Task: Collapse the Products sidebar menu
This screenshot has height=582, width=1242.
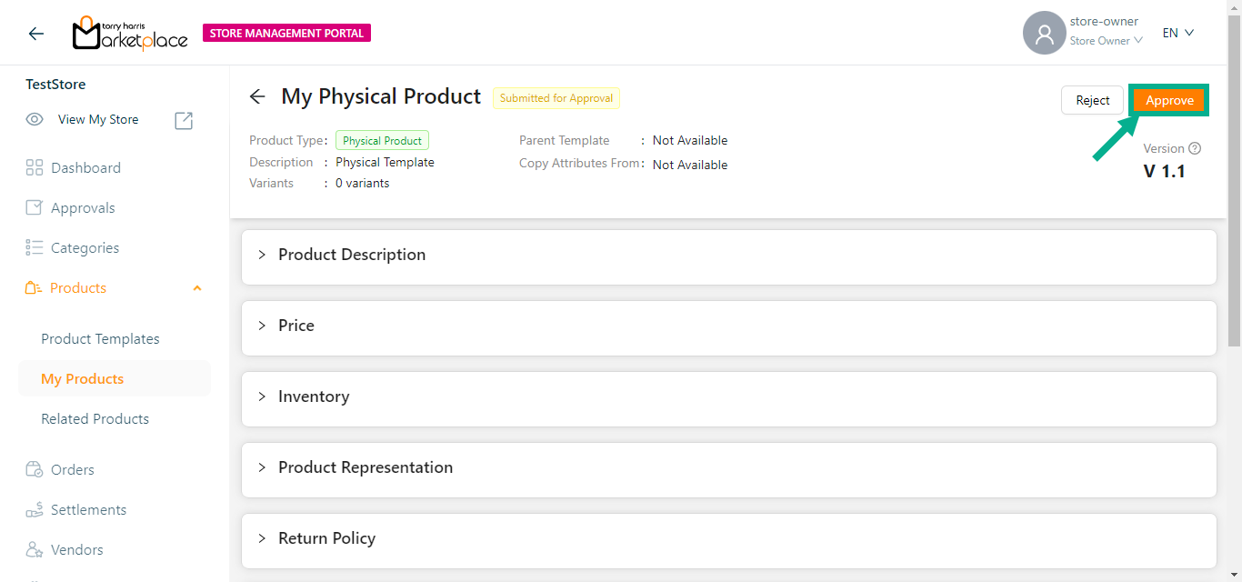Action: click(x=197, y=288)
